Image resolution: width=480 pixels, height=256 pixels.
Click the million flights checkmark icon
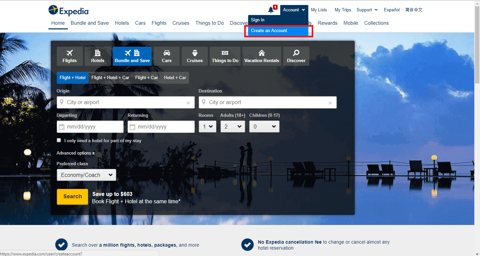(x=61, y=245)
